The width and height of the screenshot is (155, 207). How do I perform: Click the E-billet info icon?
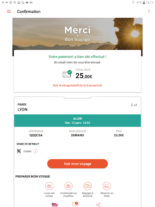click(36, 151)
